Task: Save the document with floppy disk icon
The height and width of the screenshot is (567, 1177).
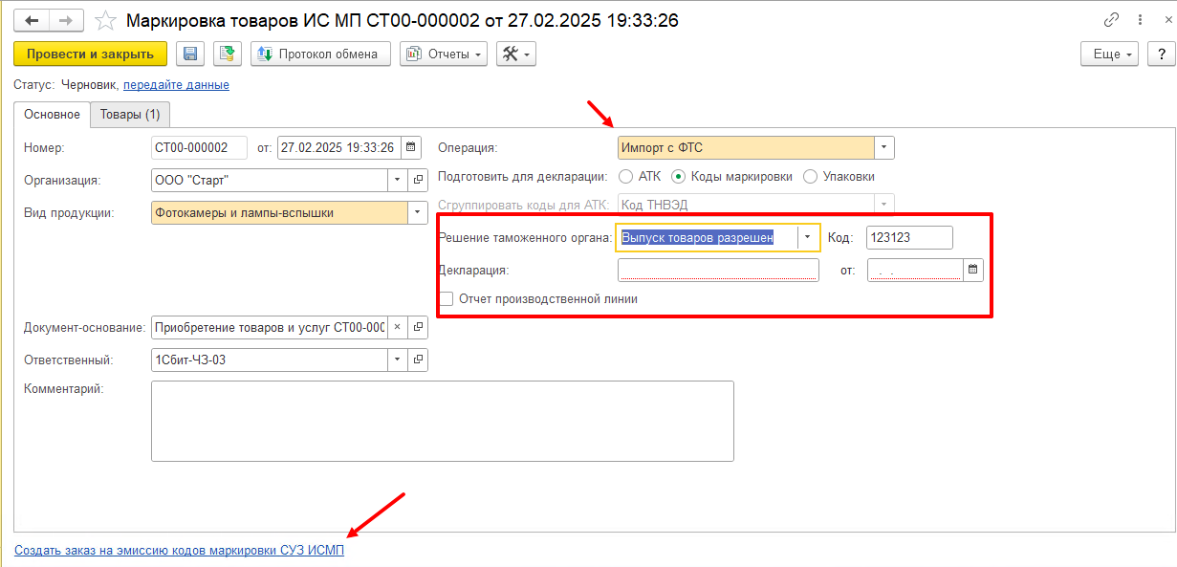Action: 190,55
